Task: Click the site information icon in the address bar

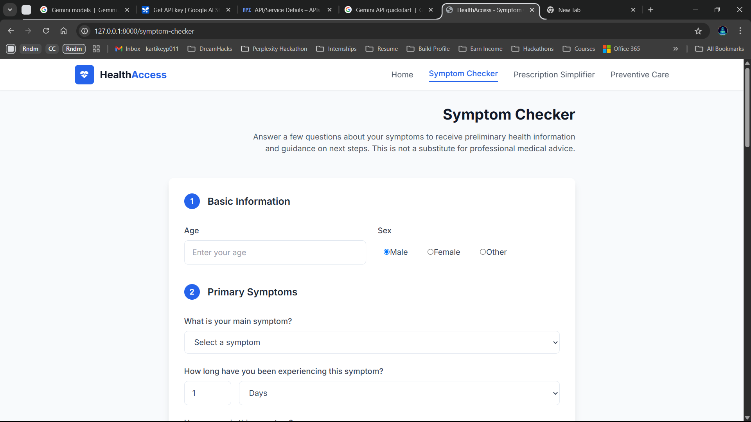Action: coord(84,31)
